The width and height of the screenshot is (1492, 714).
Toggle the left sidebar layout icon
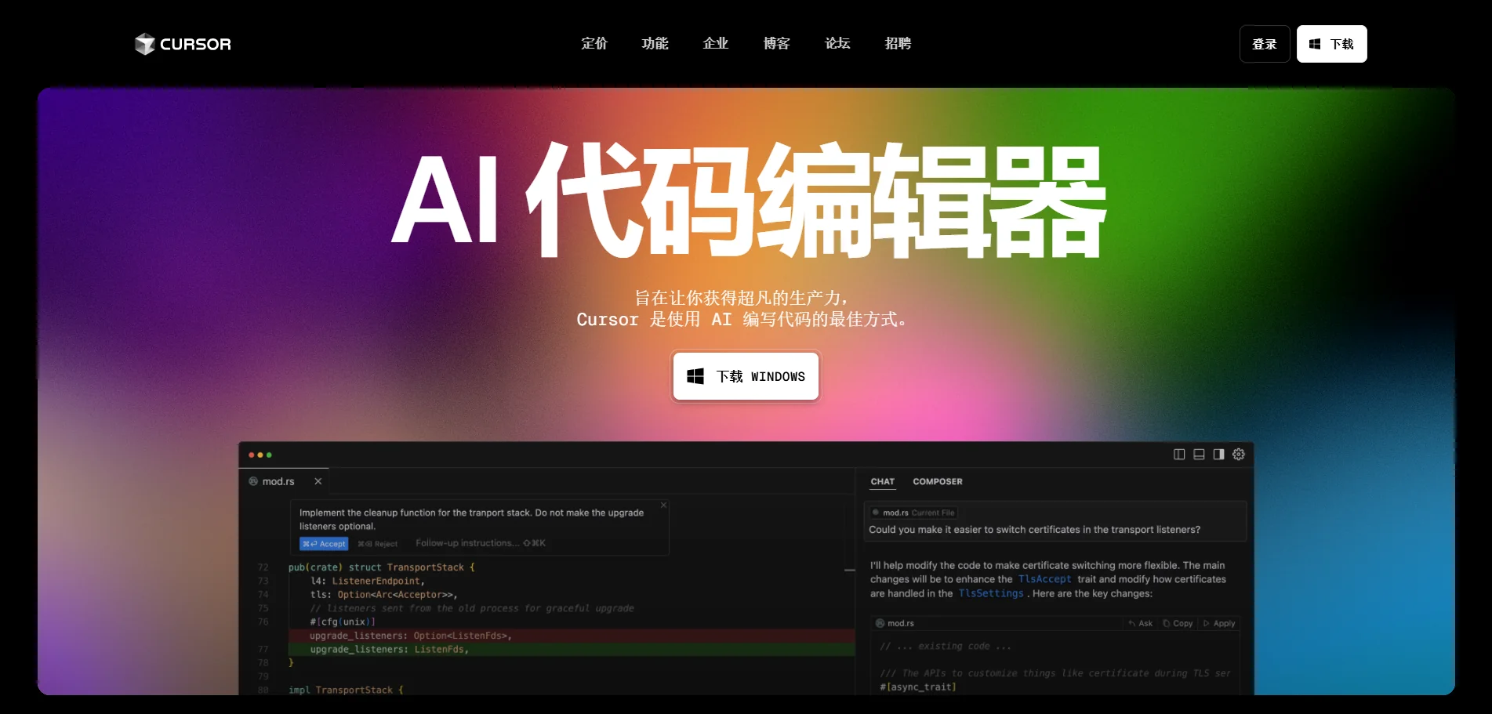click(x=1179, y=455)
